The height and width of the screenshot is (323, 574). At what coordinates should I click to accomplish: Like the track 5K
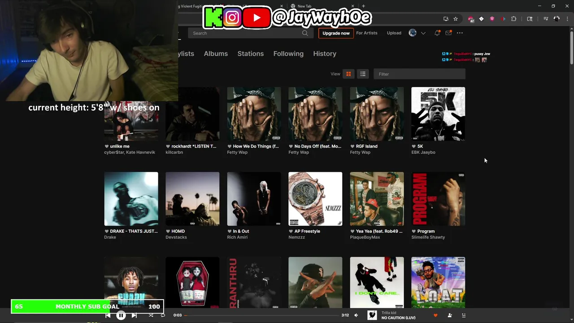414,146
